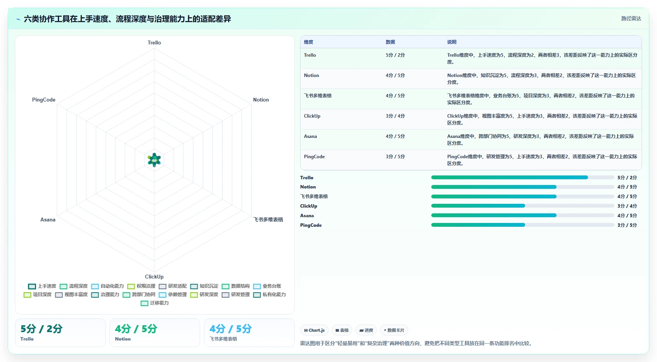Screen dimensions: 657x362
Task: Click the PingCode axis label on radar
Action: pyautogui.click(x=44, y=100)
